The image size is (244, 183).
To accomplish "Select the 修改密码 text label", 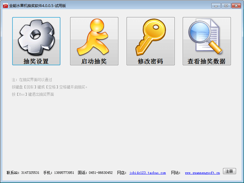I will click(150, 61).
